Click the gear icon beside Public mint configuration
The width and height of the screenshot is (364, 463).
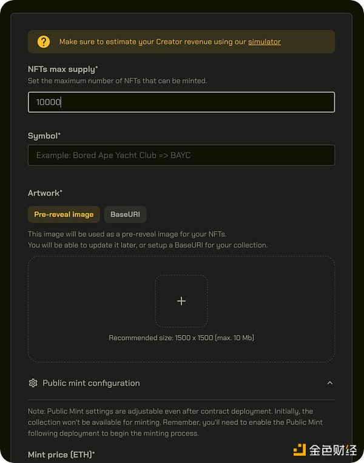(x=33, y=383)
